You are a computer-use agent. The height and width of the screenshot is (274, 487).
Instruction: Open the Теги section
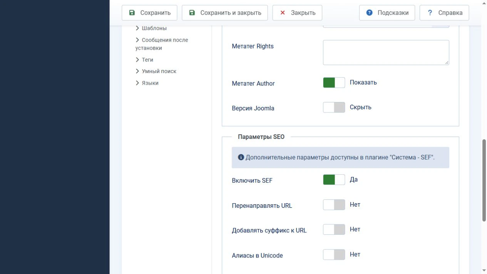tap(147, 60)
